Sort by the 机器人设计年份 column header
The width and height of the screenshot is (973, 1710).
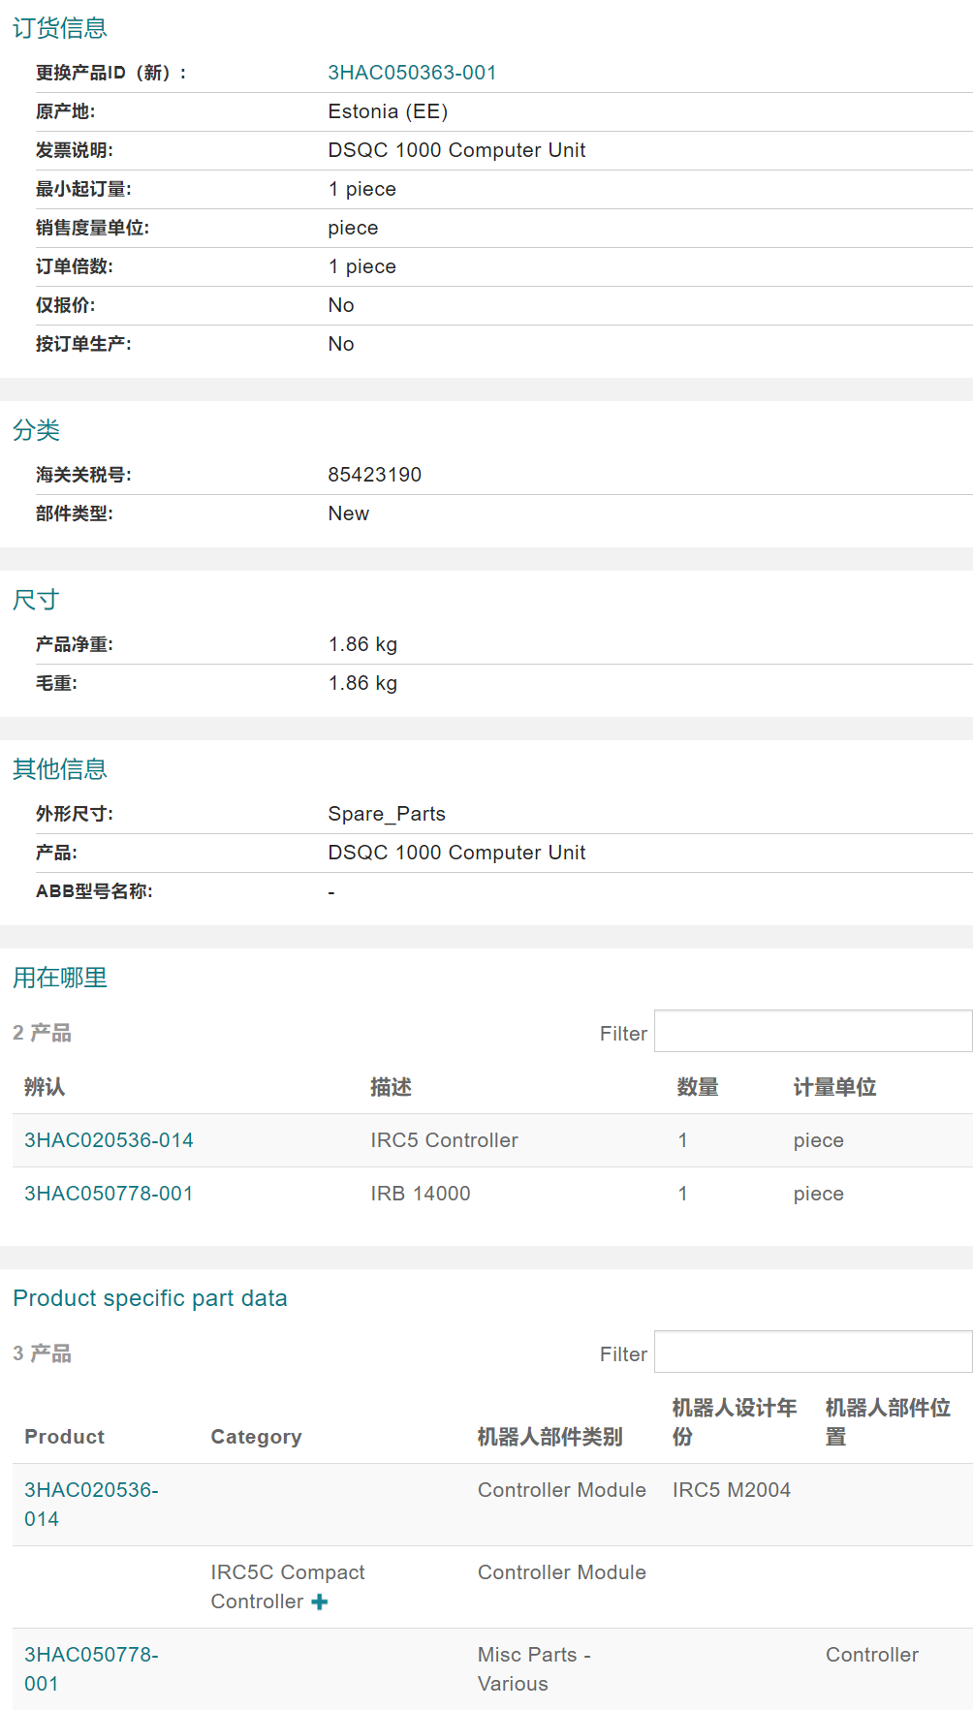[734, 1421]
